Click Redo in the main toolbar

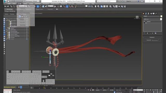pos(8,6)
